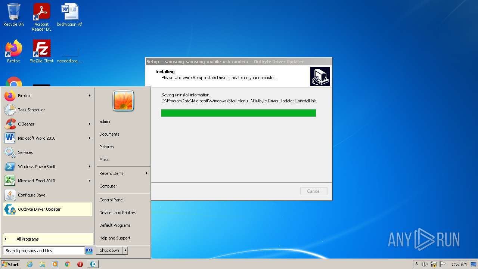Viewport: 478px width, 269px height.
Task: Open the admin user folder
Action: (123, 121)
